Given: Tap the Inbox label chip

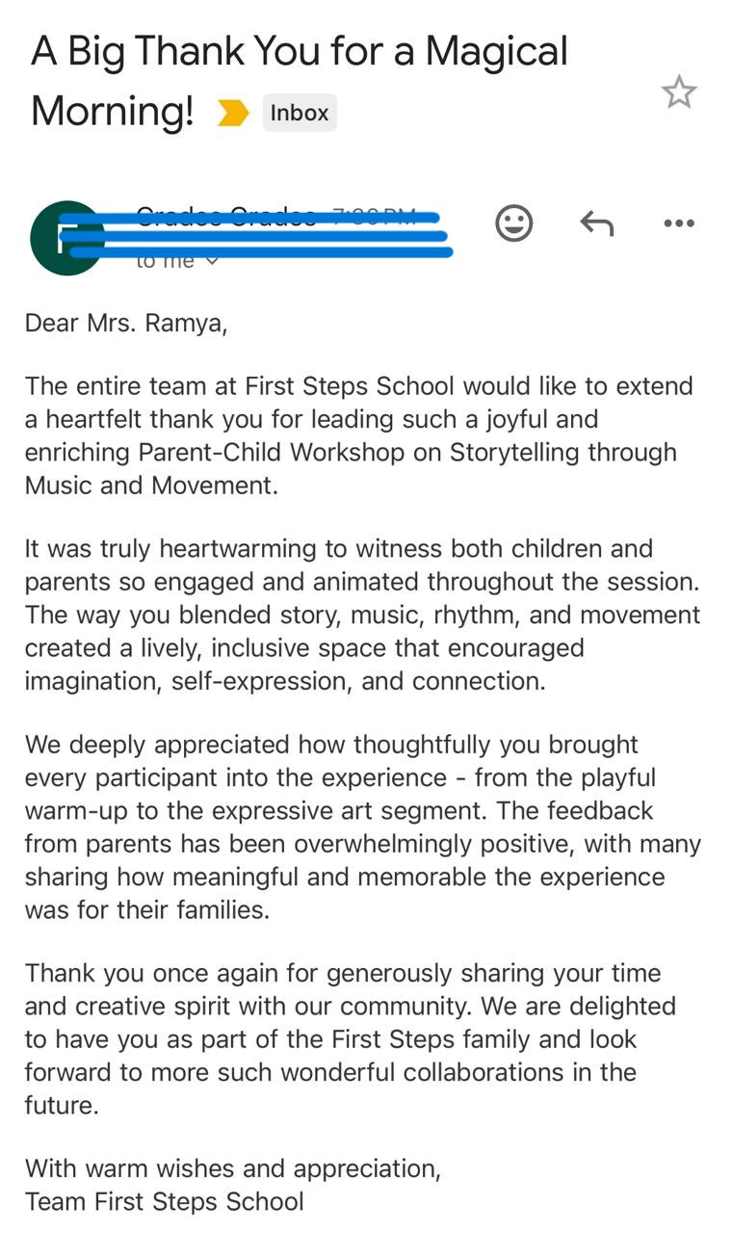Looking at the screenshot, I should click(300, 113).
